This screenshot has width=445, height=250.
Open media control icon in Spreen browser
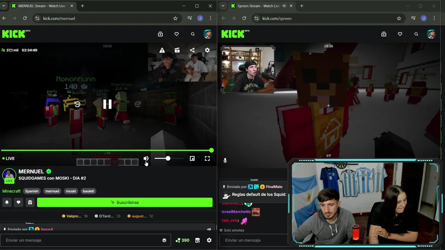(x=413, y=18)
